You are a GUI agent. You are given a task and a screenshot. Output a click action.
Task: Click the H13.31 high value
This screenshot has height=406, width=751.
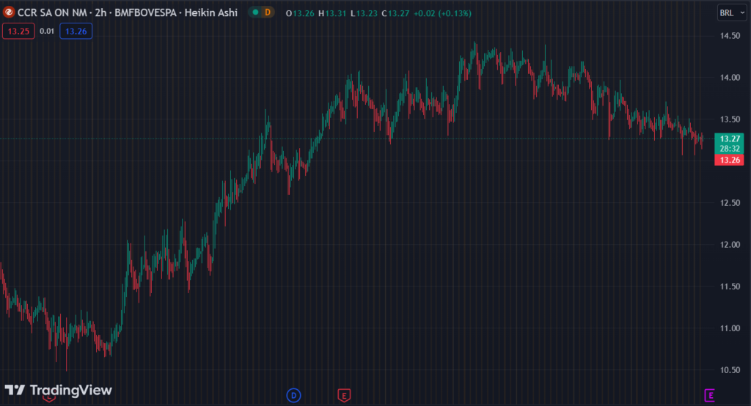click(x=332, y=13)
